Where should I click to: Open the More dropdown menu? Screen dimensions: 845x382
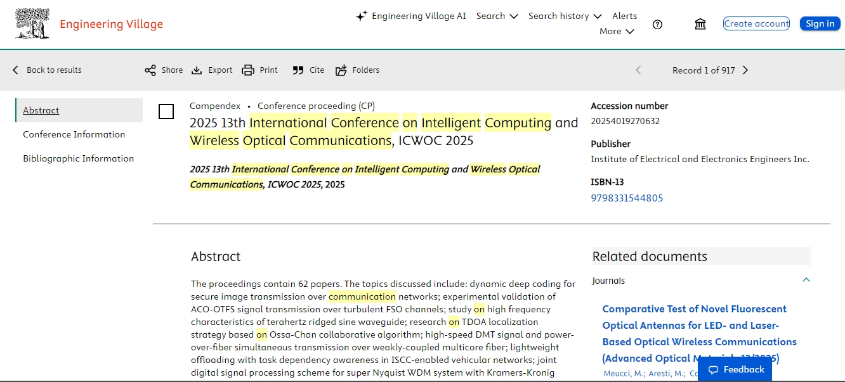click(x=617, y=31)
